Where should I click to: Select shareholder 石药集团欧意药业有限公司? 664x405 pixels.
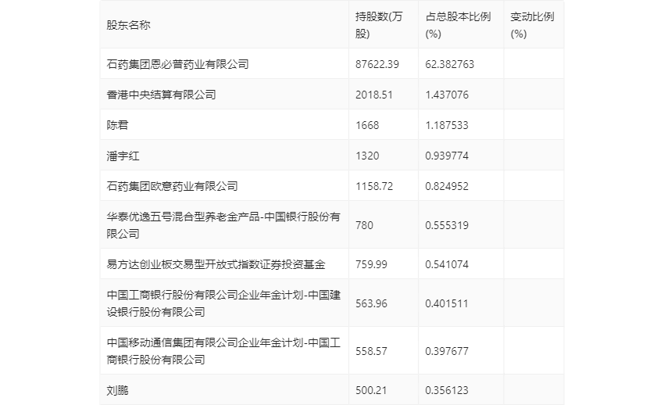pyautogui.click(x=172, y=186)
